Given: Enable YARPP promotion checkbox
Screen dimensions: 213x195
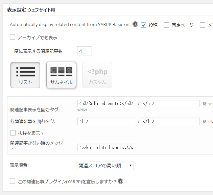Looking at the screenshot, I should tap(13, 181).
